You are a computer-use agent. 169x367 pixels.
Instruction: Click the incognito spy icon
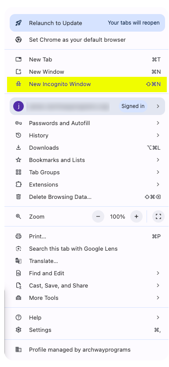18,84
